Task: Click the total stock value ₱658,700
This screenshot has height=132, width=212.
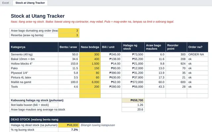Action: coord(133,100)
